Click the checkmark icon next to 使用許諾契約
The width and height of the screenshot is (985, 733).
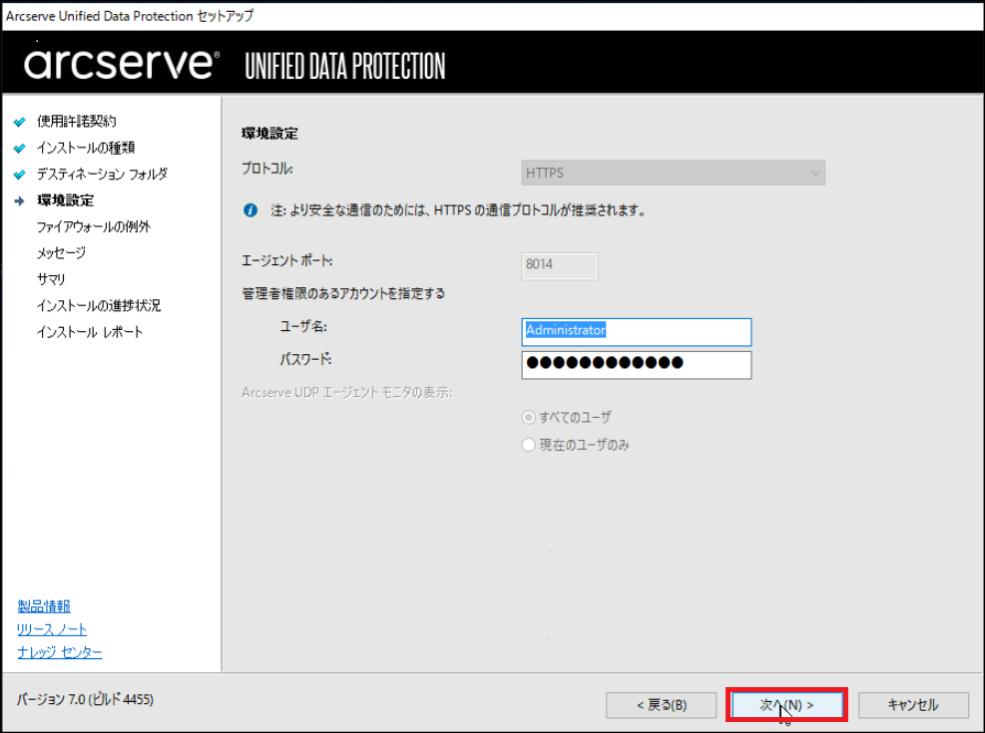(20, 122)
